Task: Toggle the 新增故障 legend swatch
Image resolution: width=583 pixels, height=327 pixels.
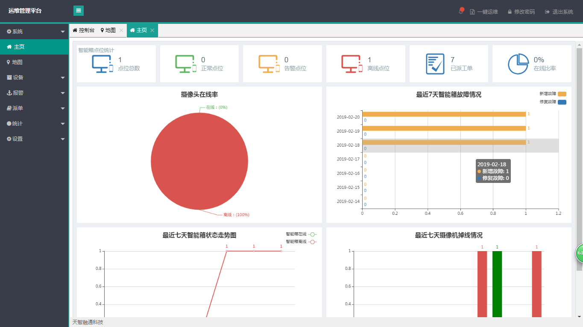Action: pyautogui.click(x=562, y=94)
